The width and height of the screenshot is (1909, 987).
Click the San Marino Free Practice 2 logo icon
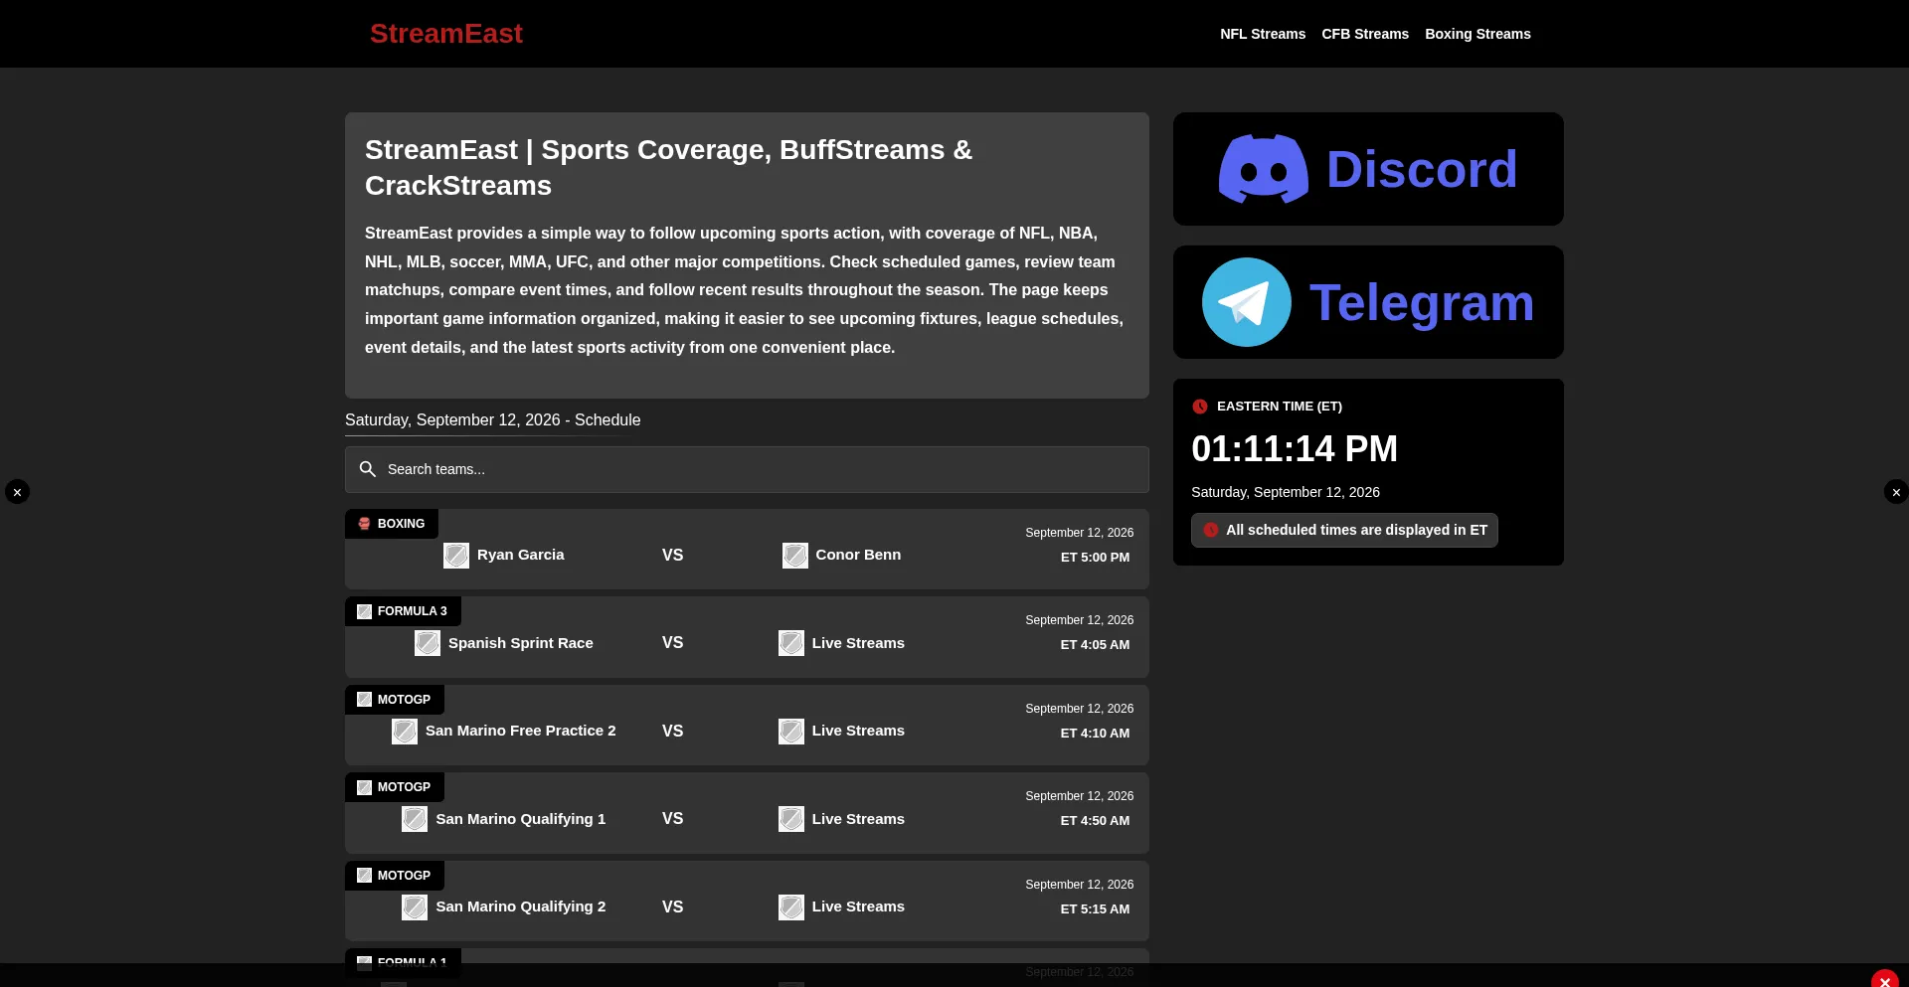[x=405, y=732]
